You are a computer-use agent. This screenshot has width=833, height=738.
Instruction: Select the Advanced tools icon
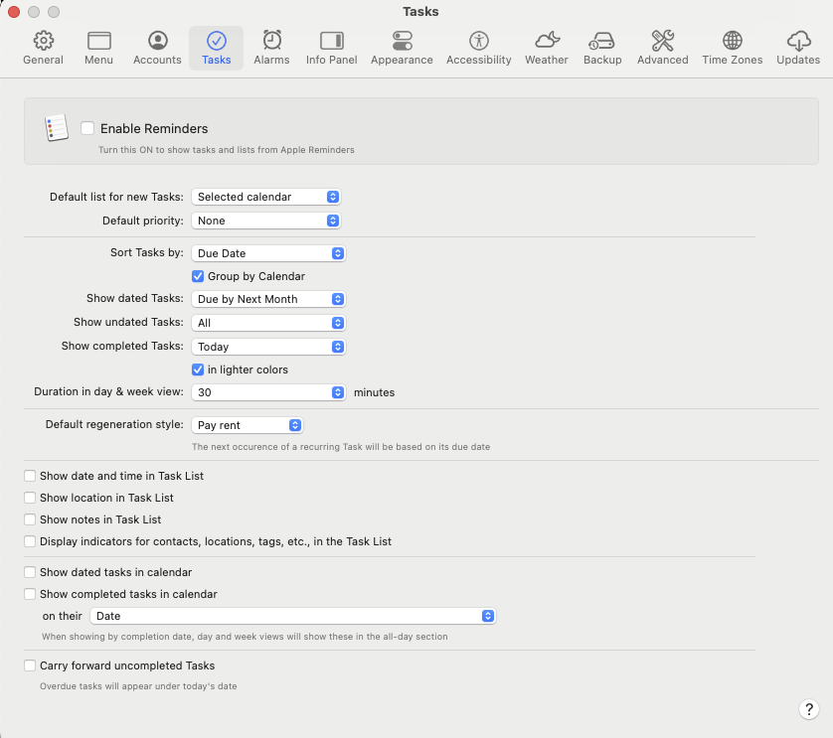[662, 47]
